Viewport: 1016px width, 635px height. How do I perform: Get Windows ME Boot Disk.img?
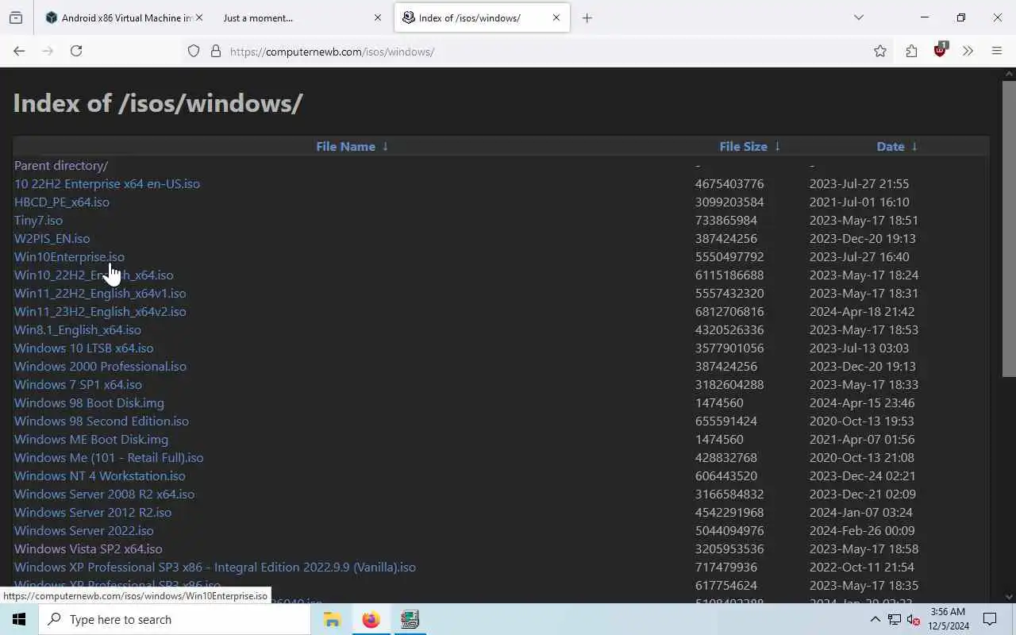click(91, 439)
